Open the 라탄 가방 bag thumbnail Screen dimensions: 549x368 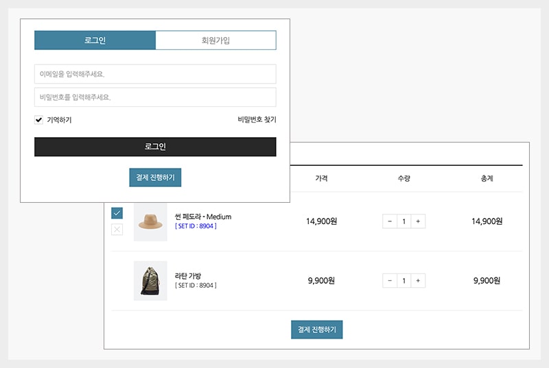click(x=150, y=280)
